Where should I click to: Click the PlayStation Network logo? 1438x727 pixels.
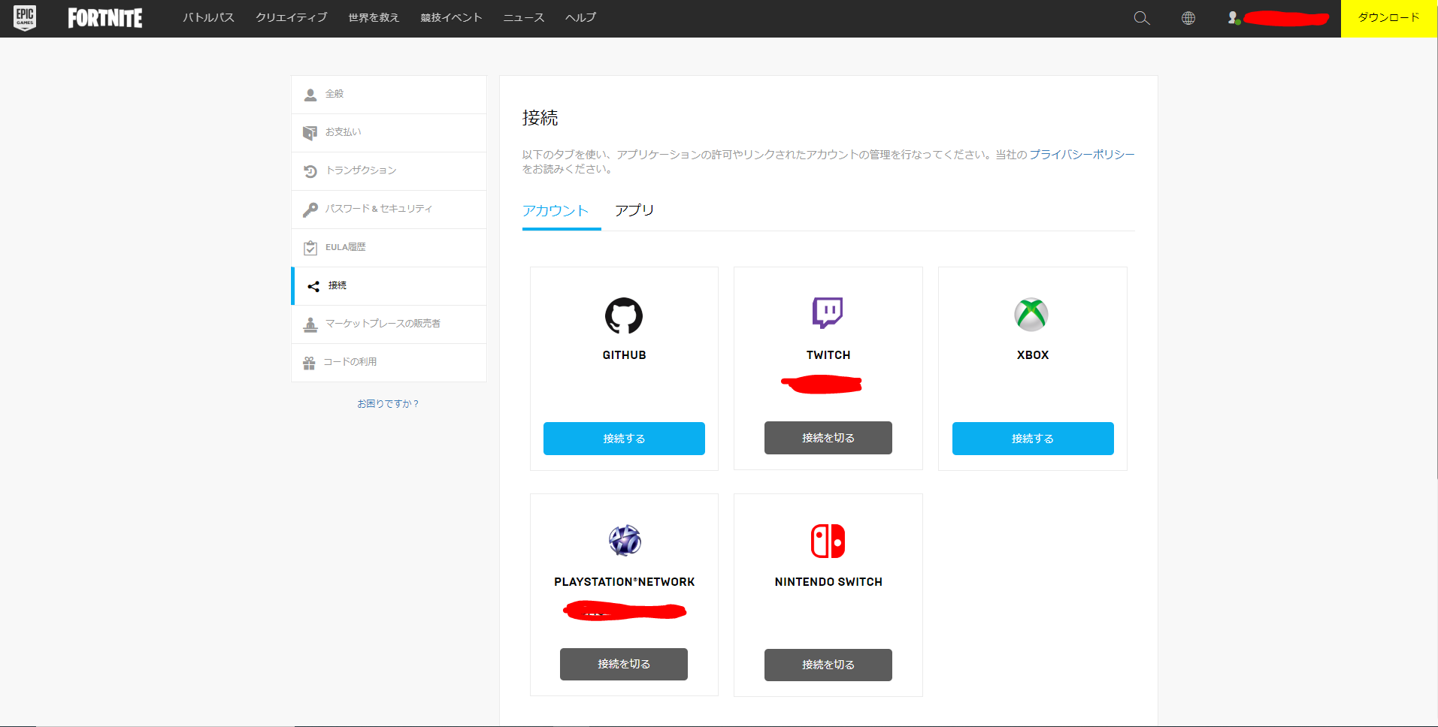click(625, 540)
